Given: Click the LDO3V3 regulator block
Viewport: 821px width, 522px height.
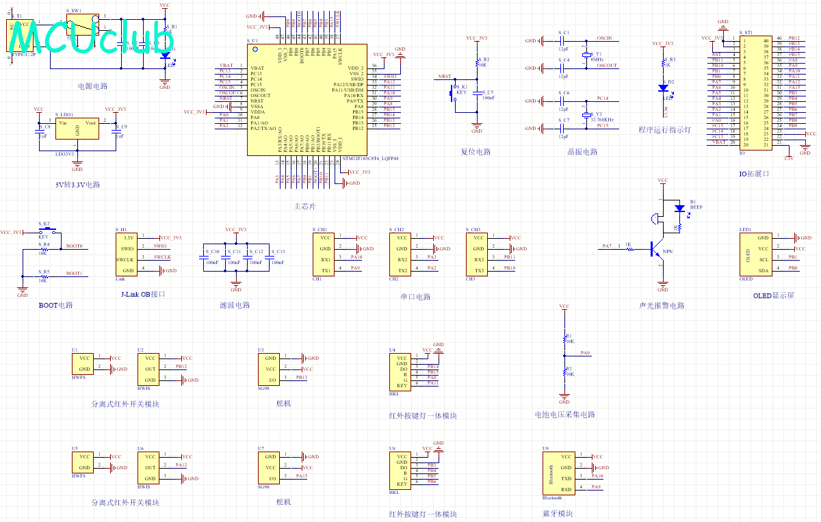Looking at the screenshot, I should tap(77, 128).
